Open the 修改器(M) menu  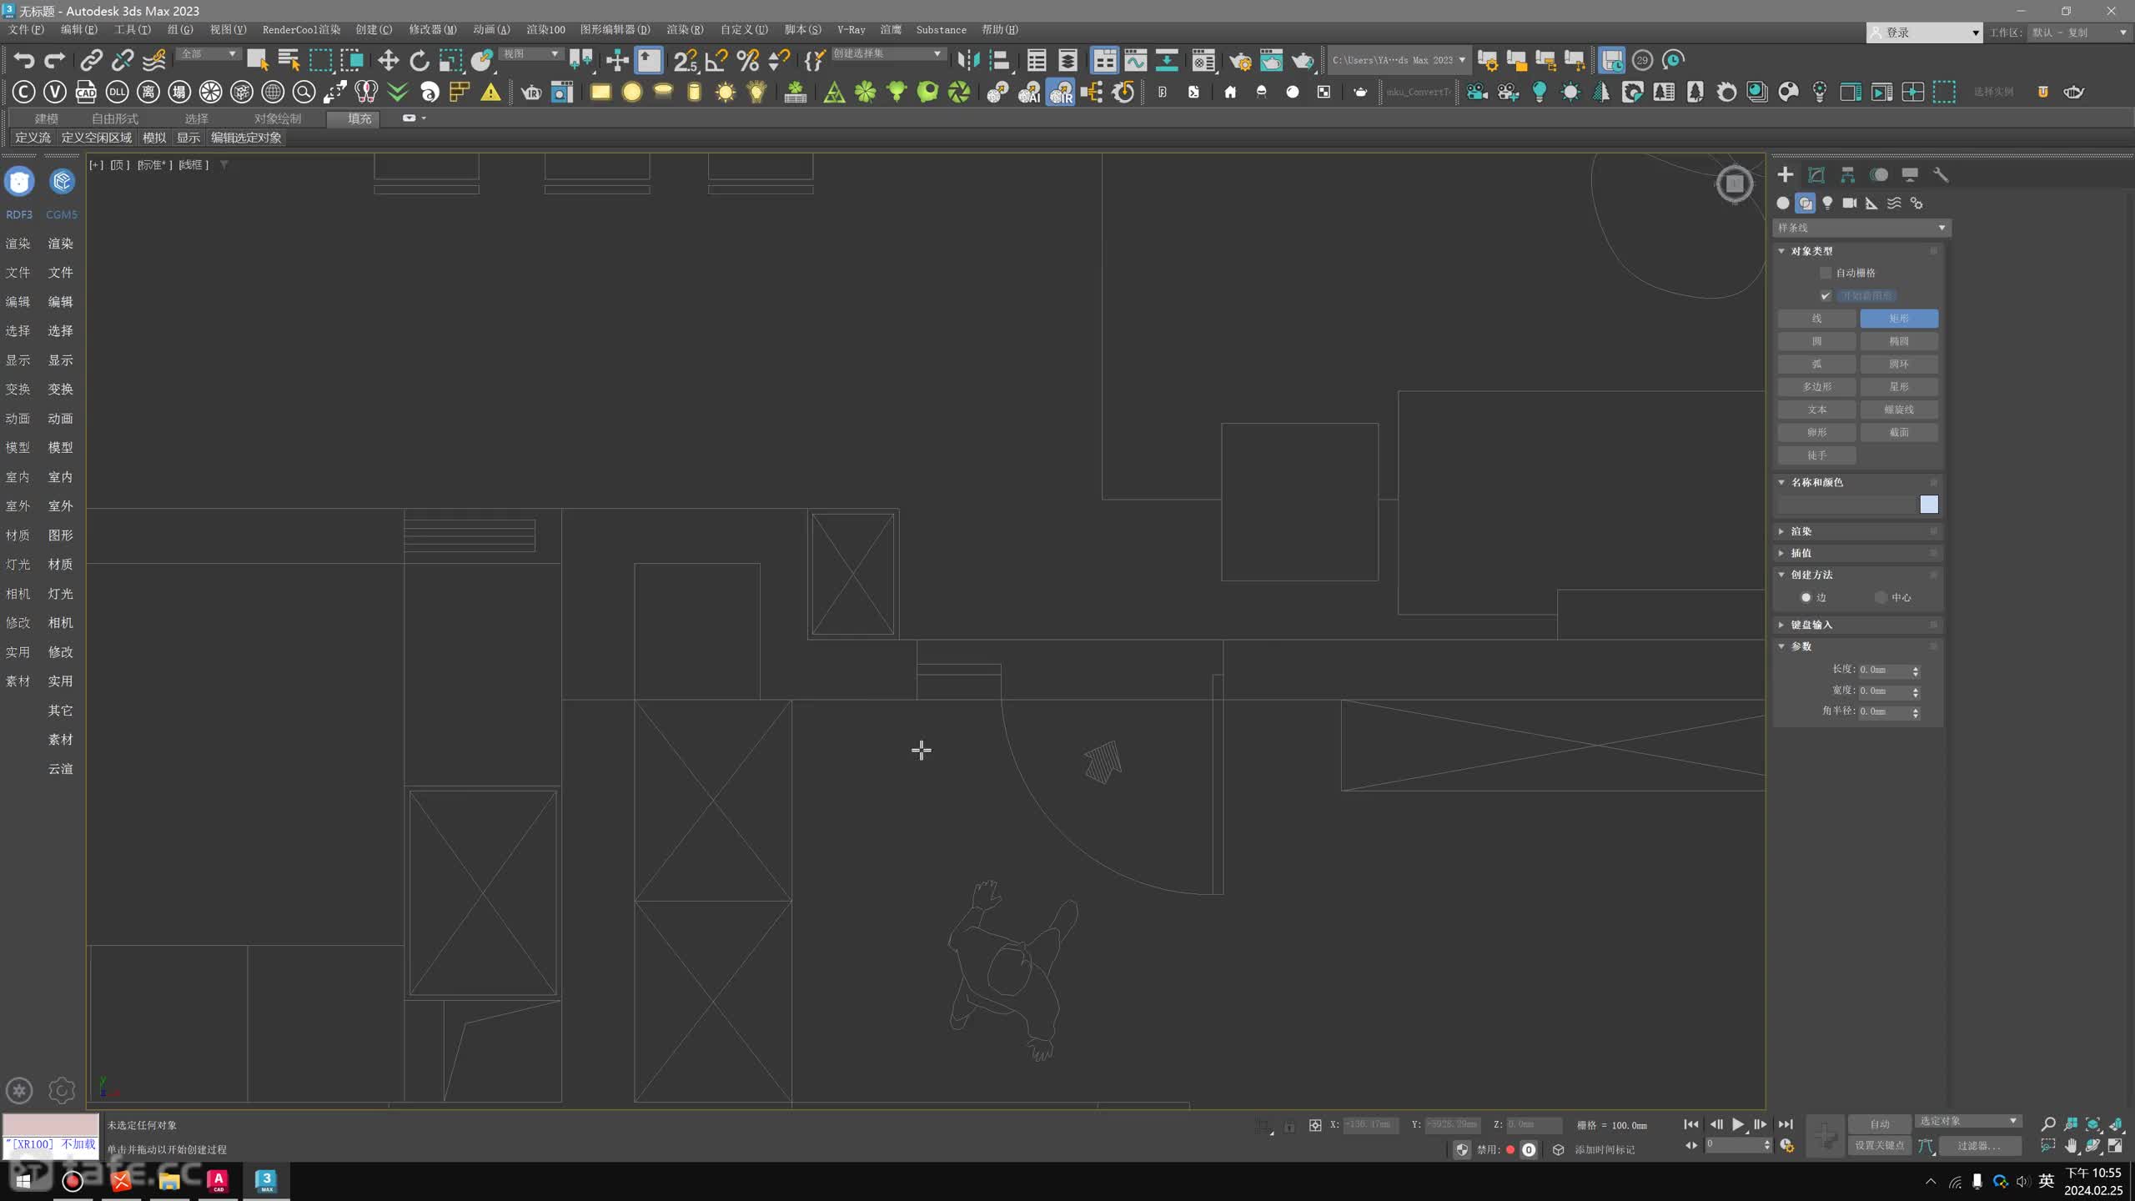point(432,29)
